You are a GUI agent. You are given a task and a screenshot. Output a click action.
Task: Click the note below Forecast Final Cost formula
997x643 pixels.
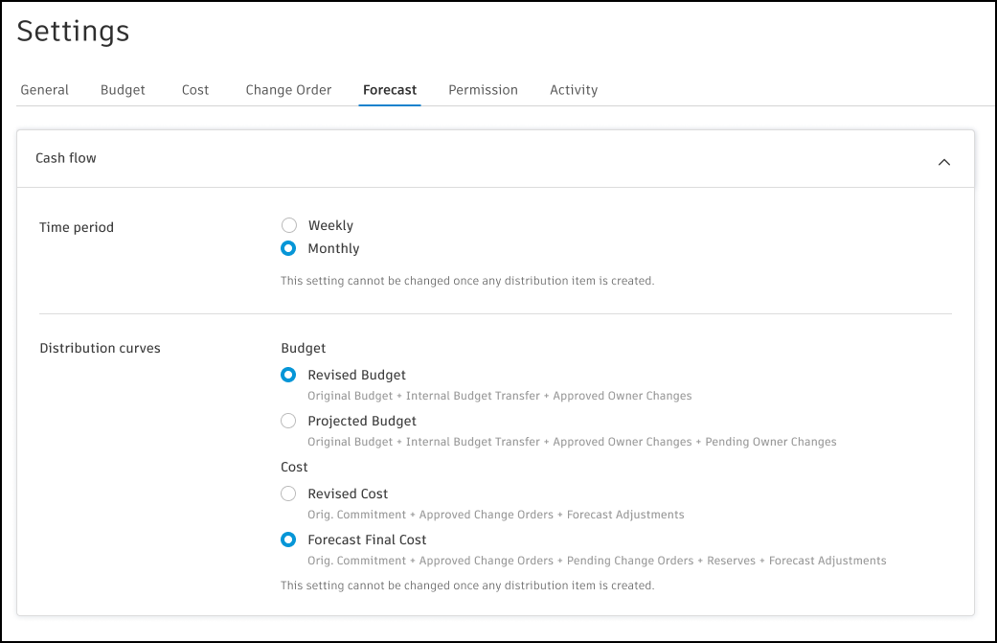pyautogui.click(x=467, y=586)
